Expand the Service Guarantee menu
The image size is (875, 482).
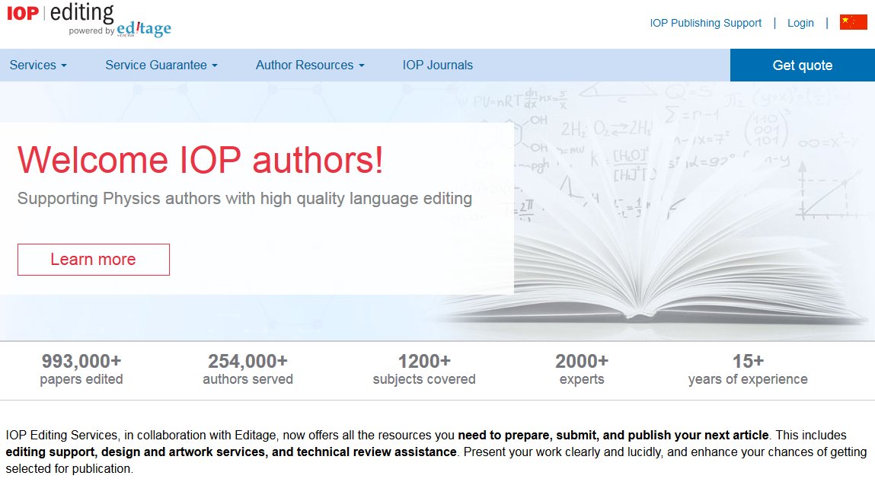point(161,65)
